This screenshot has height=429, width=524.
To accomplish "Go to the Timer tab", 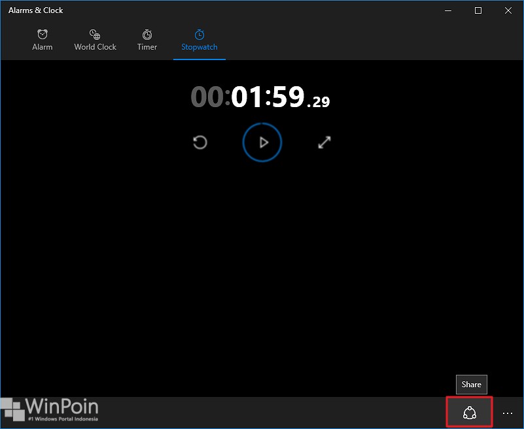I will (147, 40).
